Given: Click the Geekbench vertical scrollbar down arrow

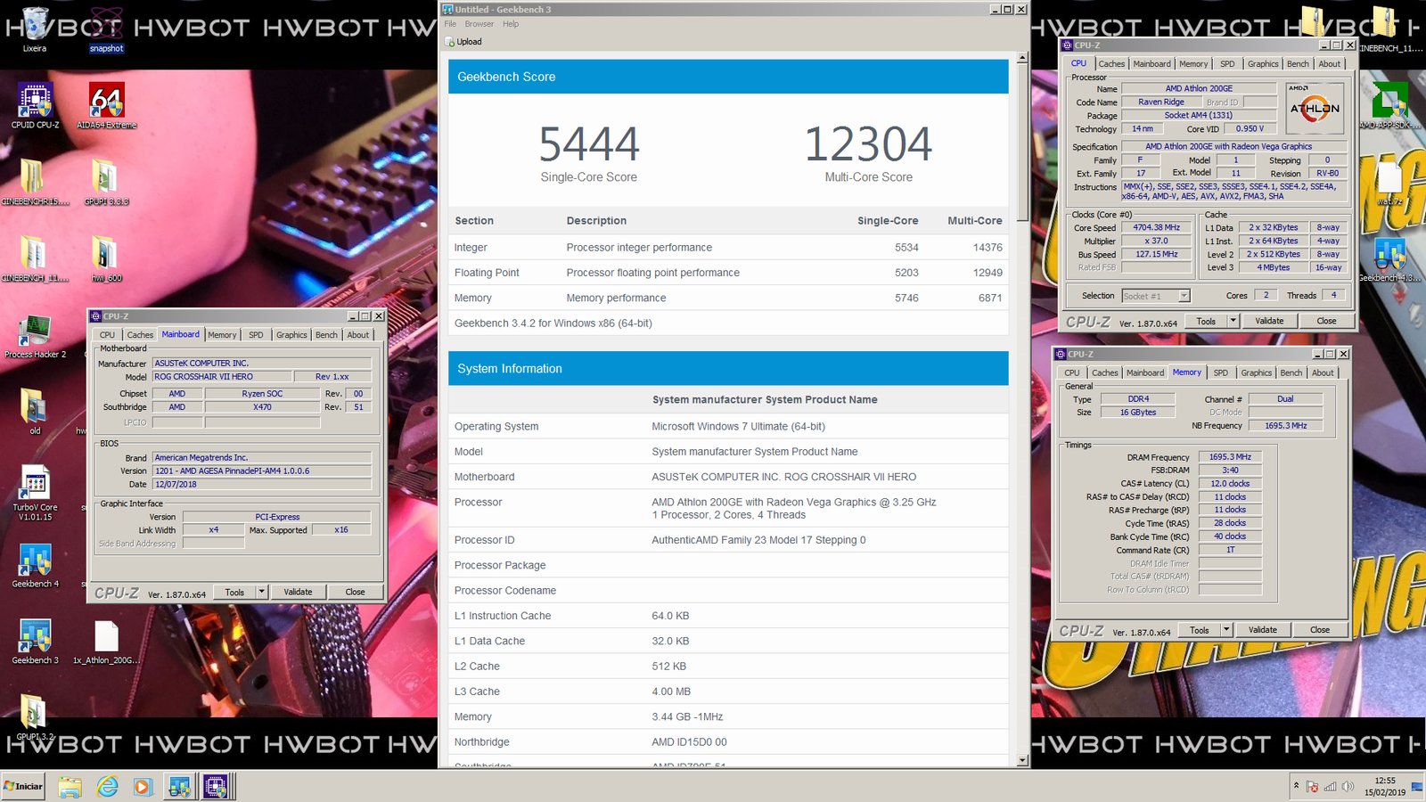Looking at the screenshot, I should [x=1022, y=760].
